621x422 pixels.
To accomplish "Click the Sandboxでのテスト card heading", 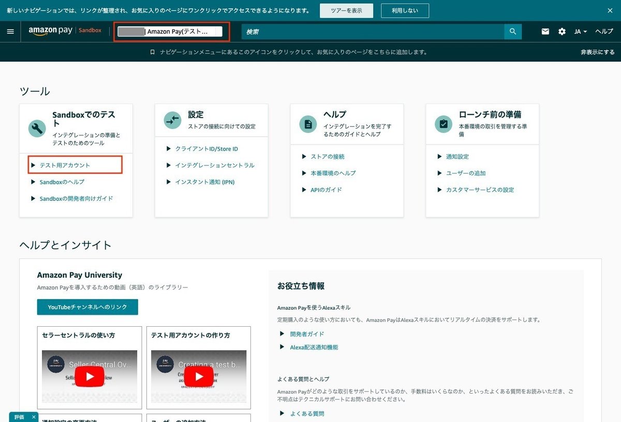I will coord(84,119).
